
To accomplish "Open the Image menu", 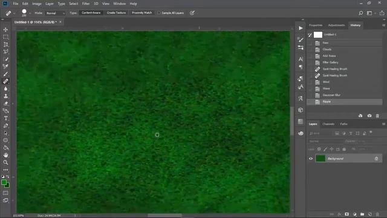I will (37, 4).
